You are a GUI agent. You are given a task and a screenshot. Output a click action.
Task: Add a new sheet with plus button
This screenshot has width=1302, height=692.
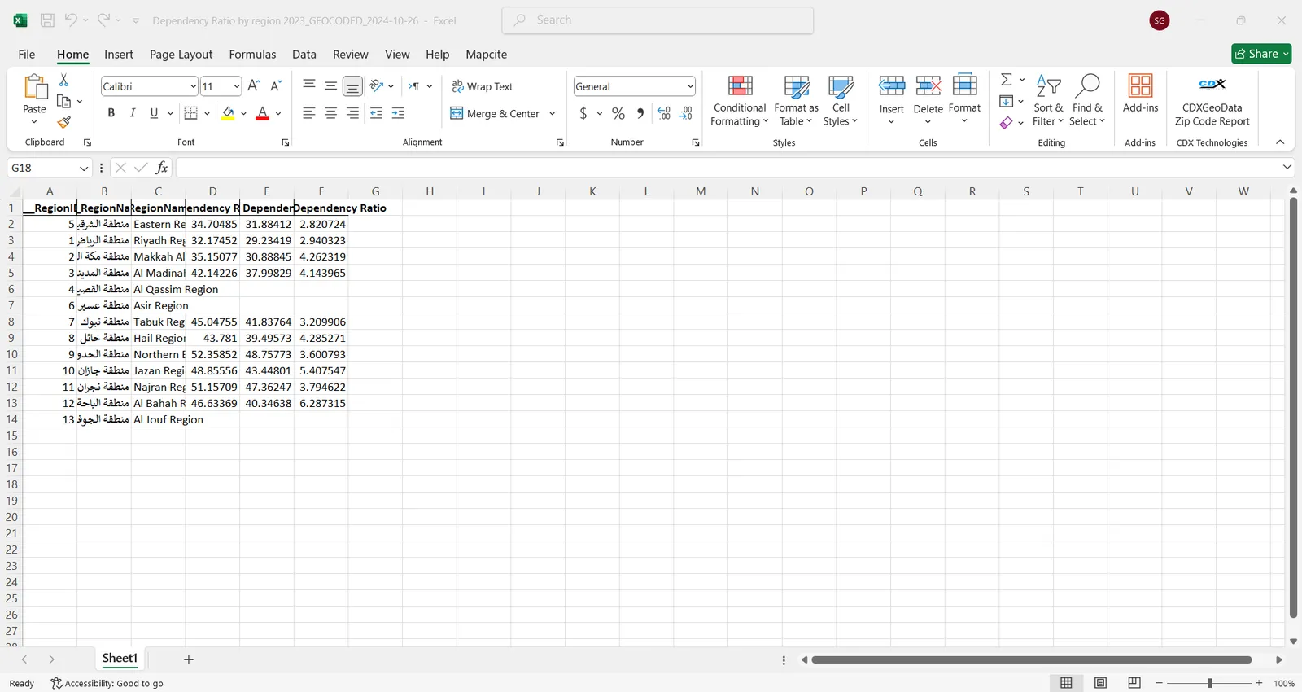189,659
